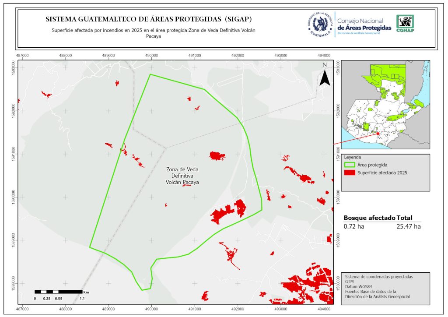The height and width of the screenshot is (317, 448).
Task: Click the Bosque afectado column header
Action: coord(369,218)
